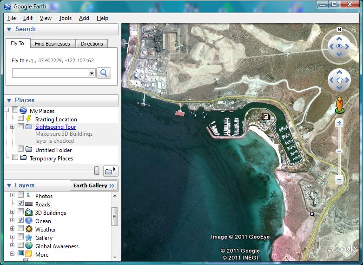
Task: Click the Gallery star icon
Action: click(29, 238)
